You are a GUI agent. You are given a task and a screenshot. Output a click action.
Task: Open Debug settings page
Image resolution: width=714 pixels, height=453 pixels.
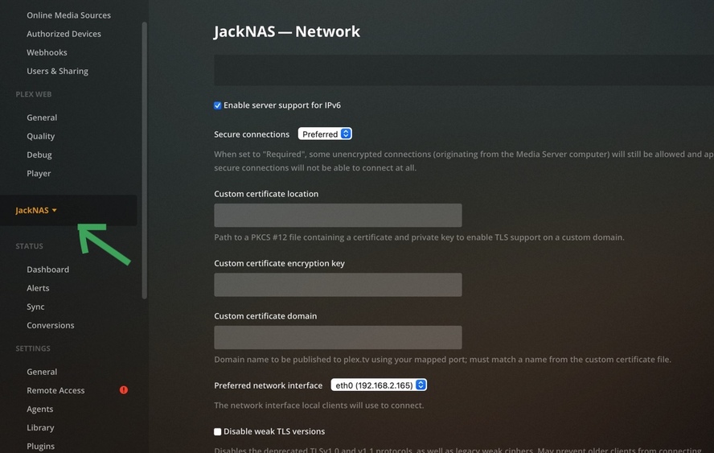point(39,155)
